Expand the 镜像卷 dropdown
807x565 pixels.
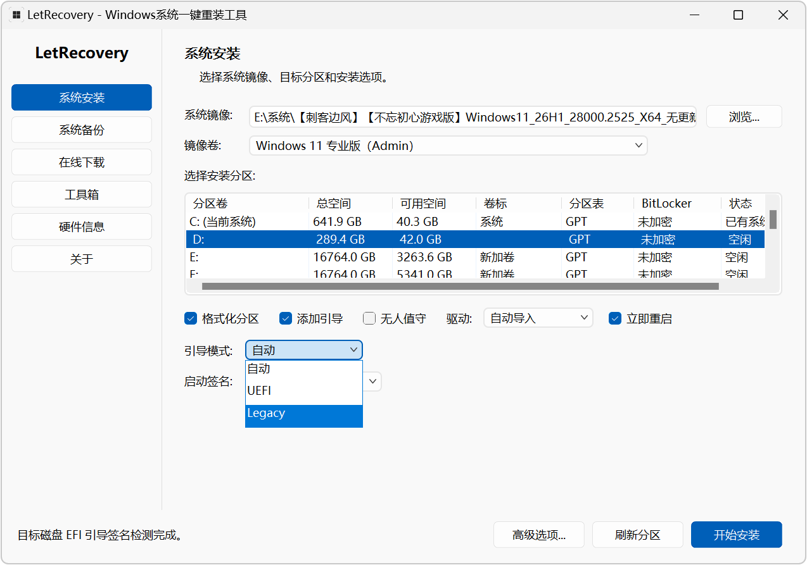448,146
